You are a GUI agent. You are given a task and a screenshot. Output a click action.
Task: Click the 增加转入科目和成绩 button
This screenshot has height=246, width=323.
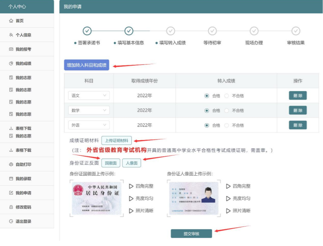[86, 65]
